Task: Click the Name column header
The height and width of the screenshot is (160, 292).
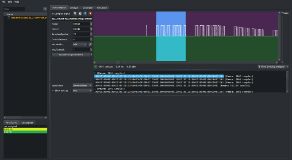Action: pyautogui.click(x=25, y=14)
